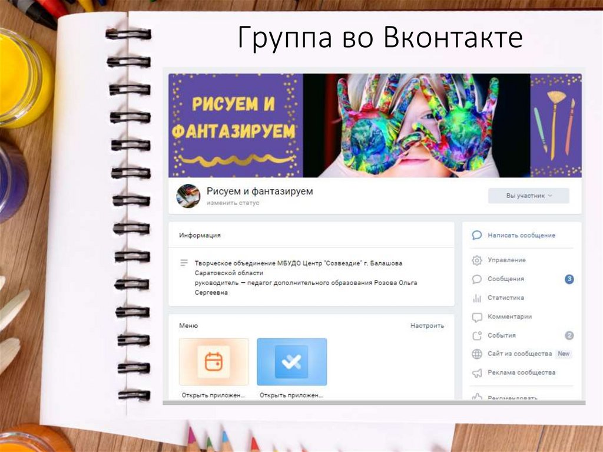
Task: Click the Открыть приложение label under checkmark tile
Action: 291,395
